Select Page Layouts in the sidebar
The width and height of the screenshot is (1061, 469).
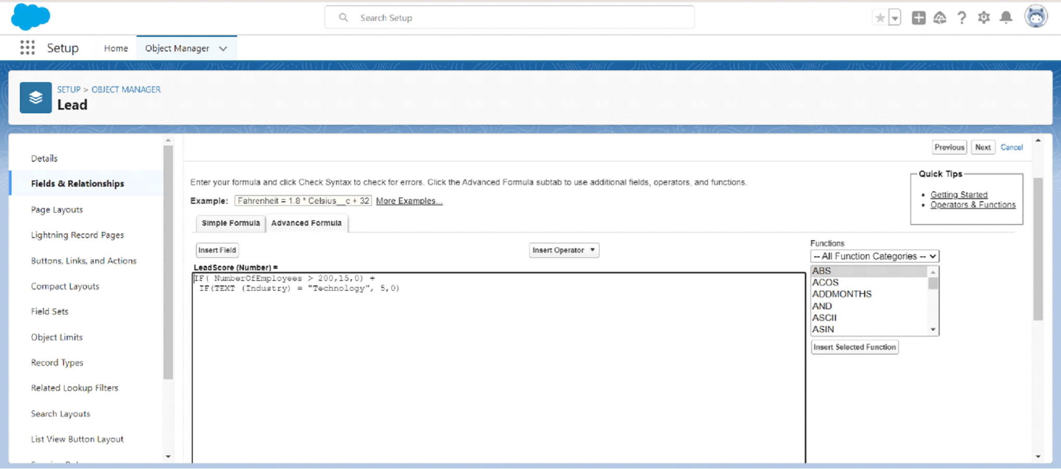pyautogui.click(x=57, y=210)
